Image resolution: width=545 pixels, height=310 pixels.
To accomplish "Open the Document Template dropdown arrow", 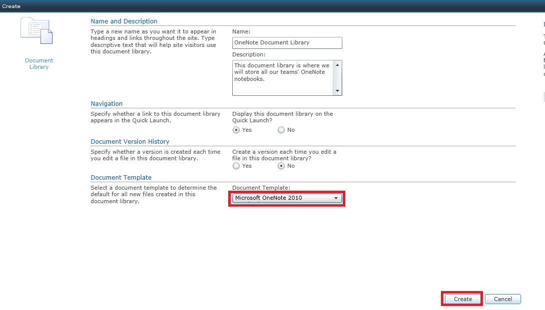I will [x=336, y=198].
